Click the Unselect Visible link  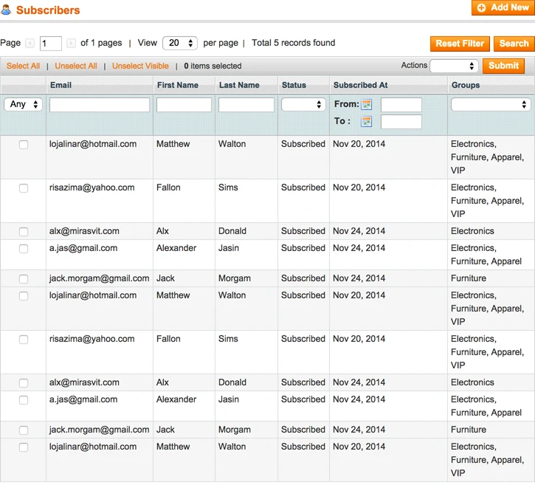(140, 66)
